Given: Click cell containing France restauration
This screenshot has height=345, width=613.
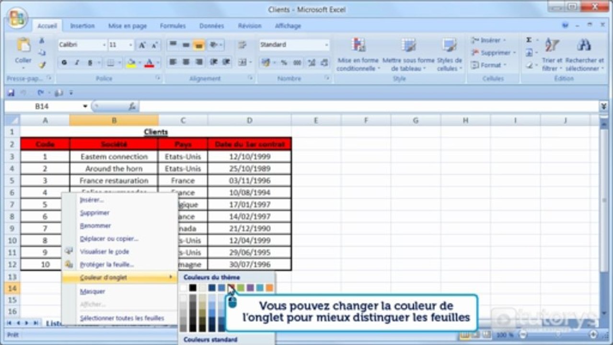Looking at the screenshot, I should [x=114, y=181].
